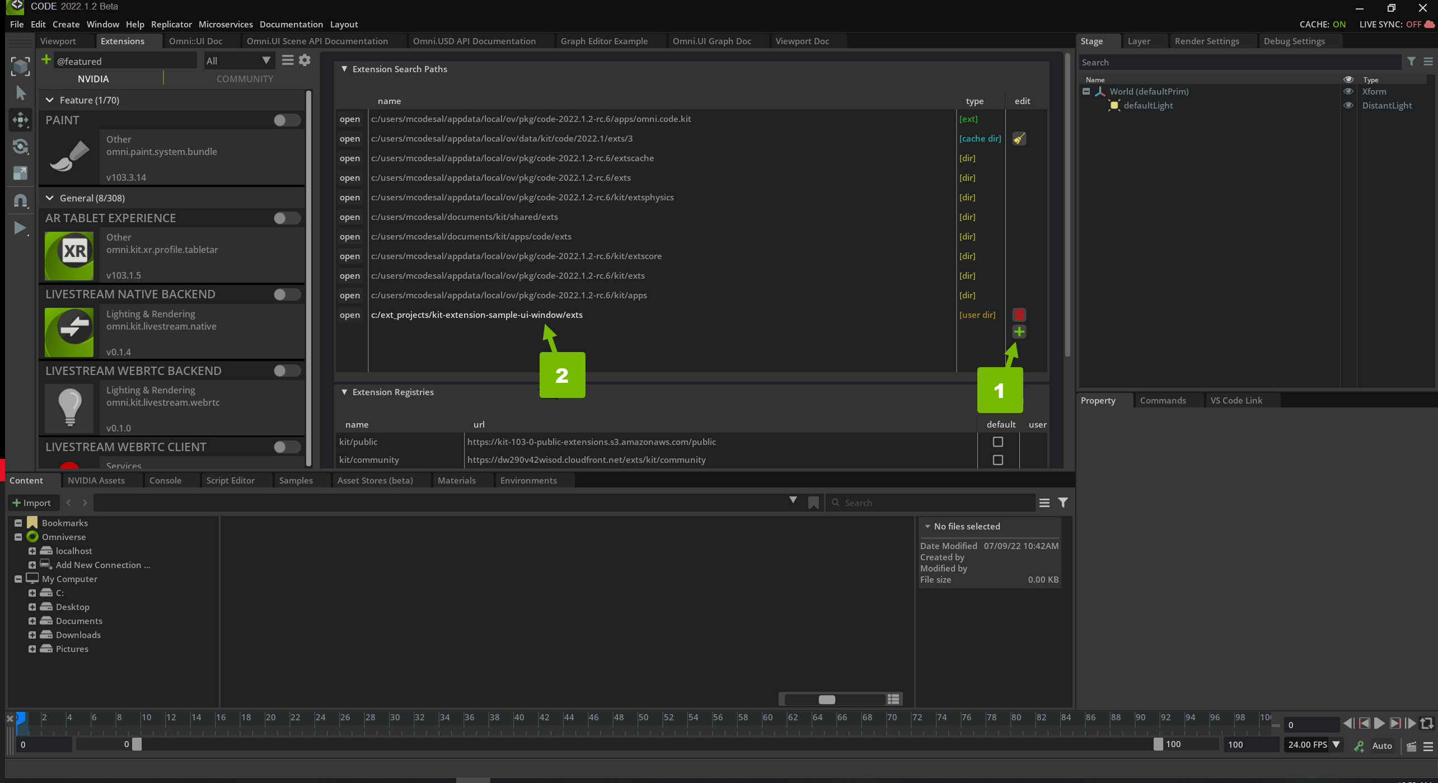The width and height of the screenshot is (1438, 783).
Task: Click the Stage panel filter icon
Action: click(1412, 62)
